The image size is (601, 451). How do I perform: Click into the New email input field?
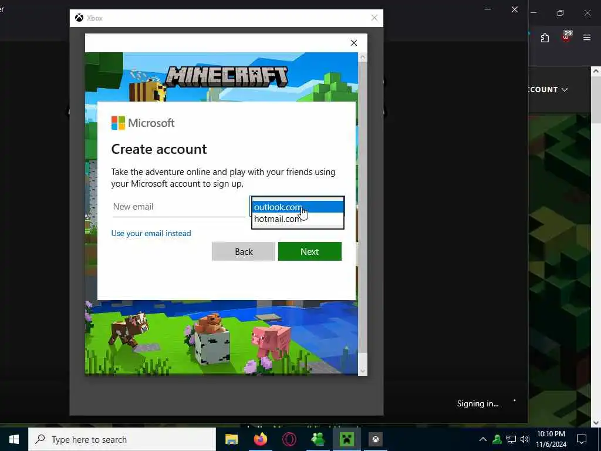click(178, 207)
